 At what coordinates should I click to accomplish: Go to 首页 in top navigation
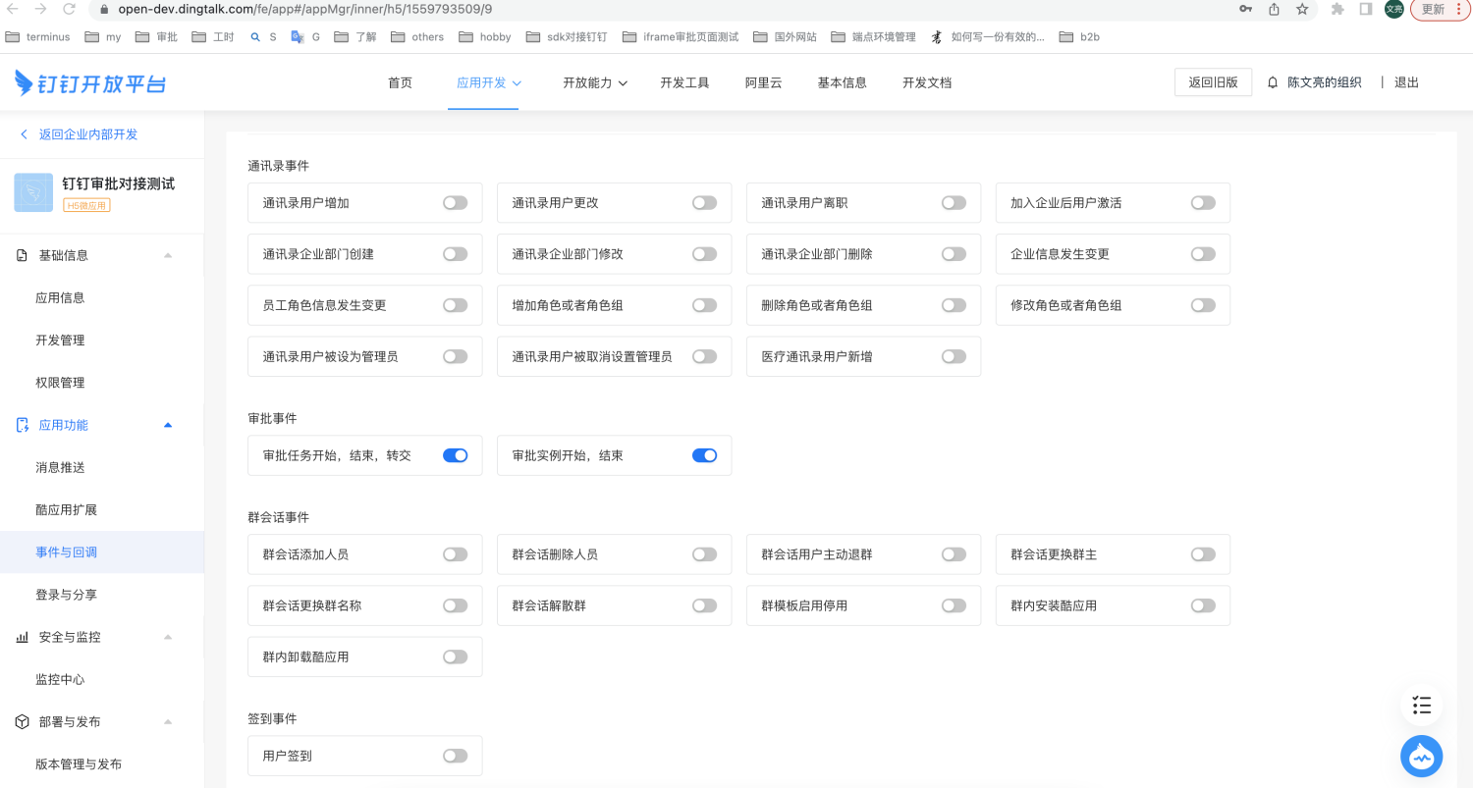click(400, 82)
